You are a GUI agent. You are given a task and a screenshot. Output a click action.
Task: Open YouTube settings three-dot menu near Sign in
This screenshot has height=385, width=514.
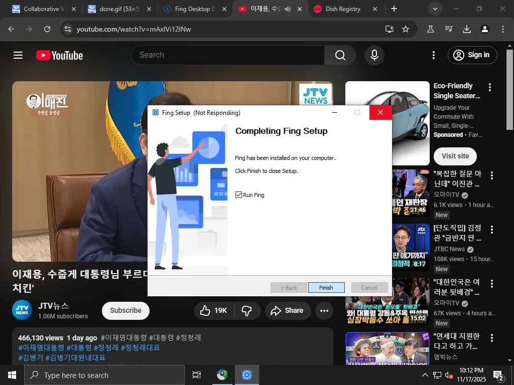coord(434,55)
